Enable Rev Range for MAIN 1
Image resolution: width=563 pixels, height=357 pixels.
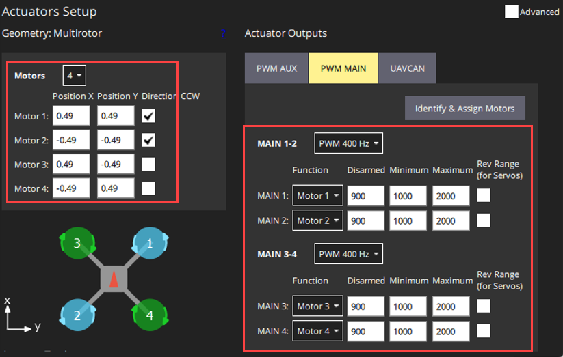(484, 196)
